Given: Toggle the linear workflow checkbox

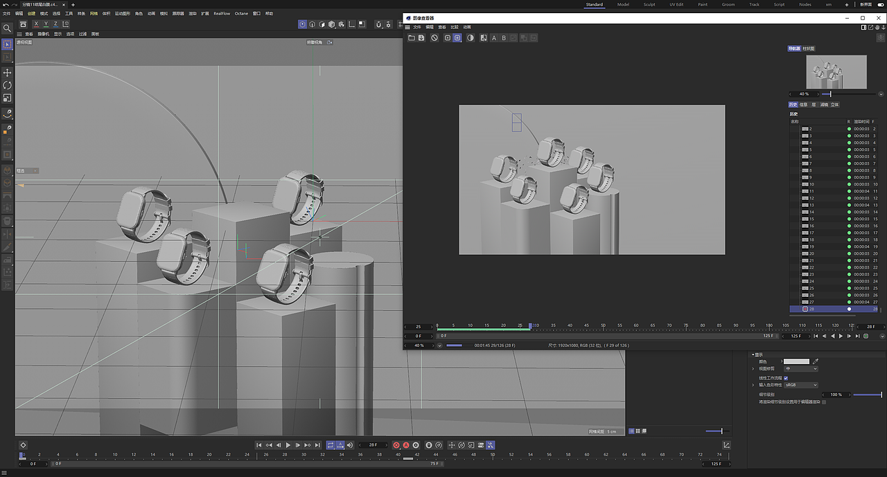Looking at the screenshot, I should pyautogui.click(x=786, y=378).
